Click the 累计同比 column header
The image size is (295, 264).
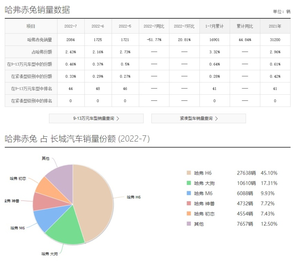pyautogui.click(x=245, y=26)
